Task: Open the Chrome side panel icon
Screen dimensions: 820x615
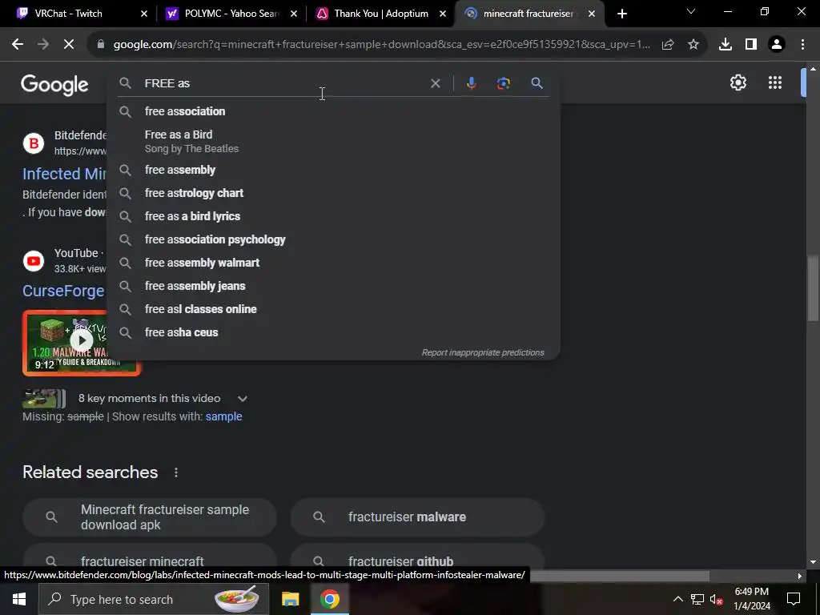Action: point(751,45)
